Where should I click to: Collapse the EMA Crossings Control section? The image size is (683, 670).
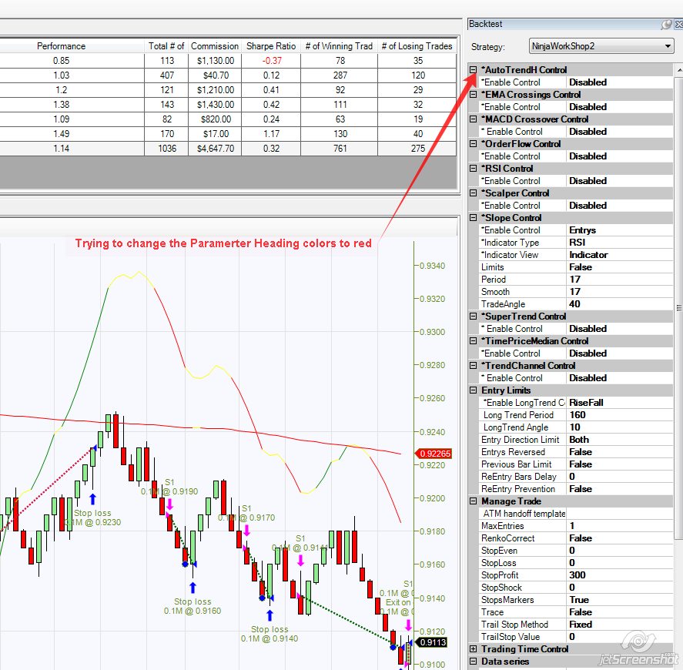(473, 95)
